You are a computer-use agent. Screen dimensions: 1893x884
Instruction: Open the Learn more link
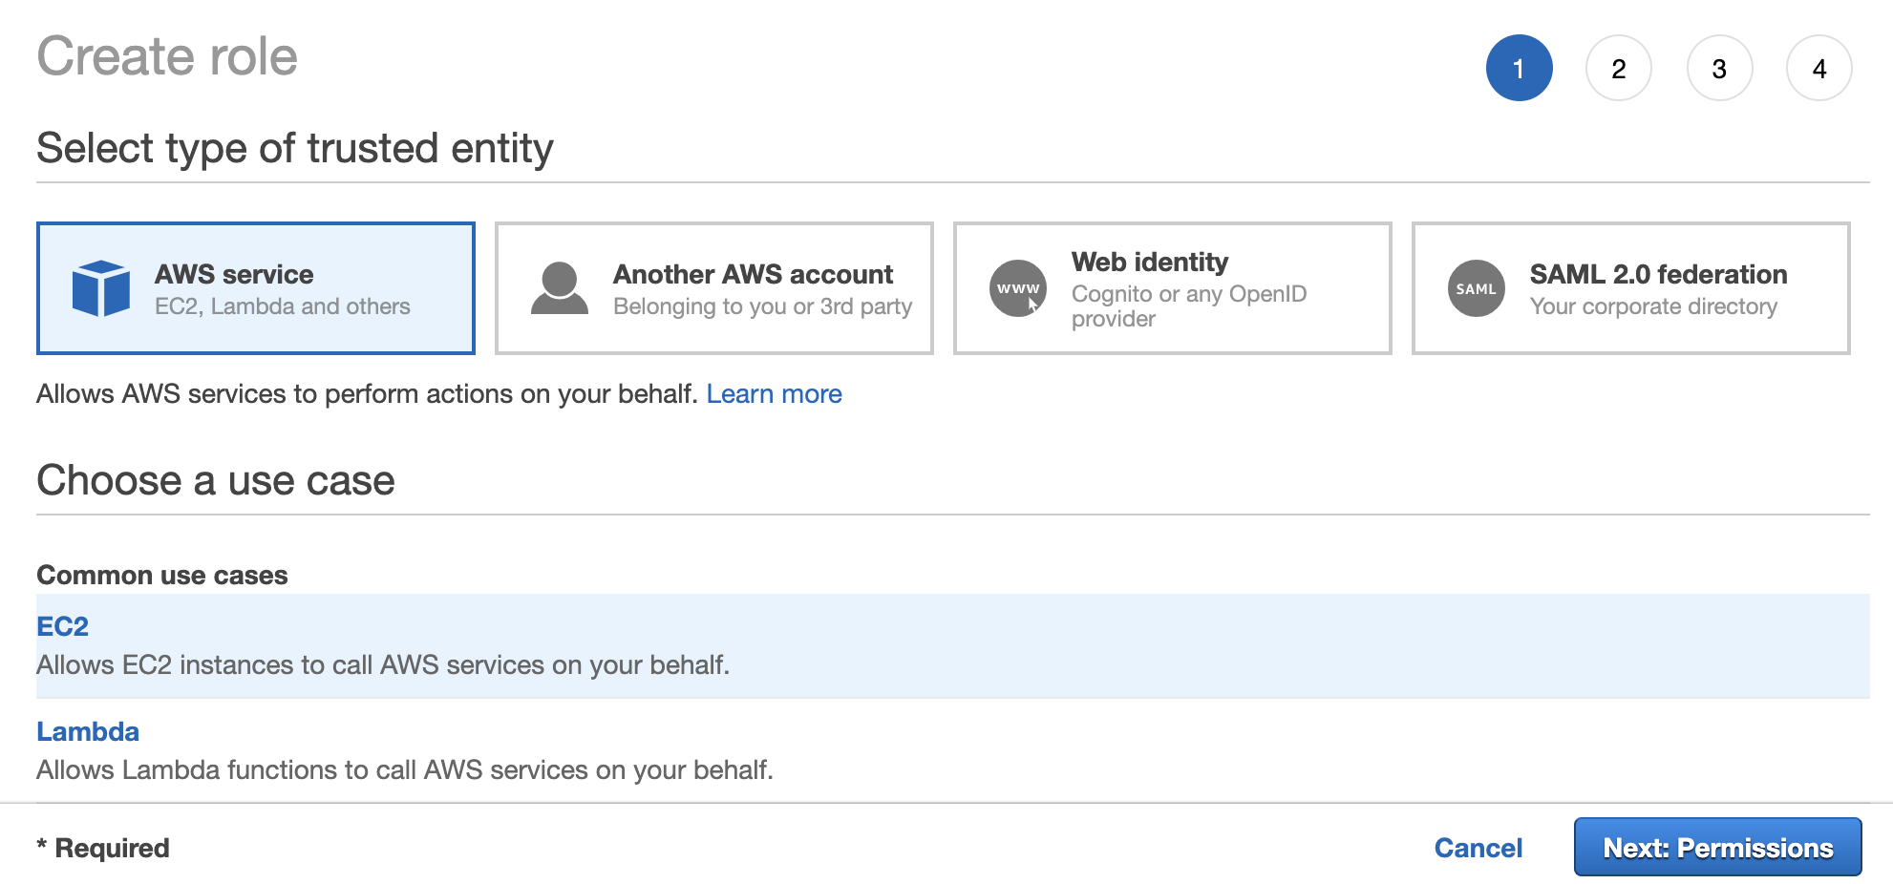(x=774, y=394)
